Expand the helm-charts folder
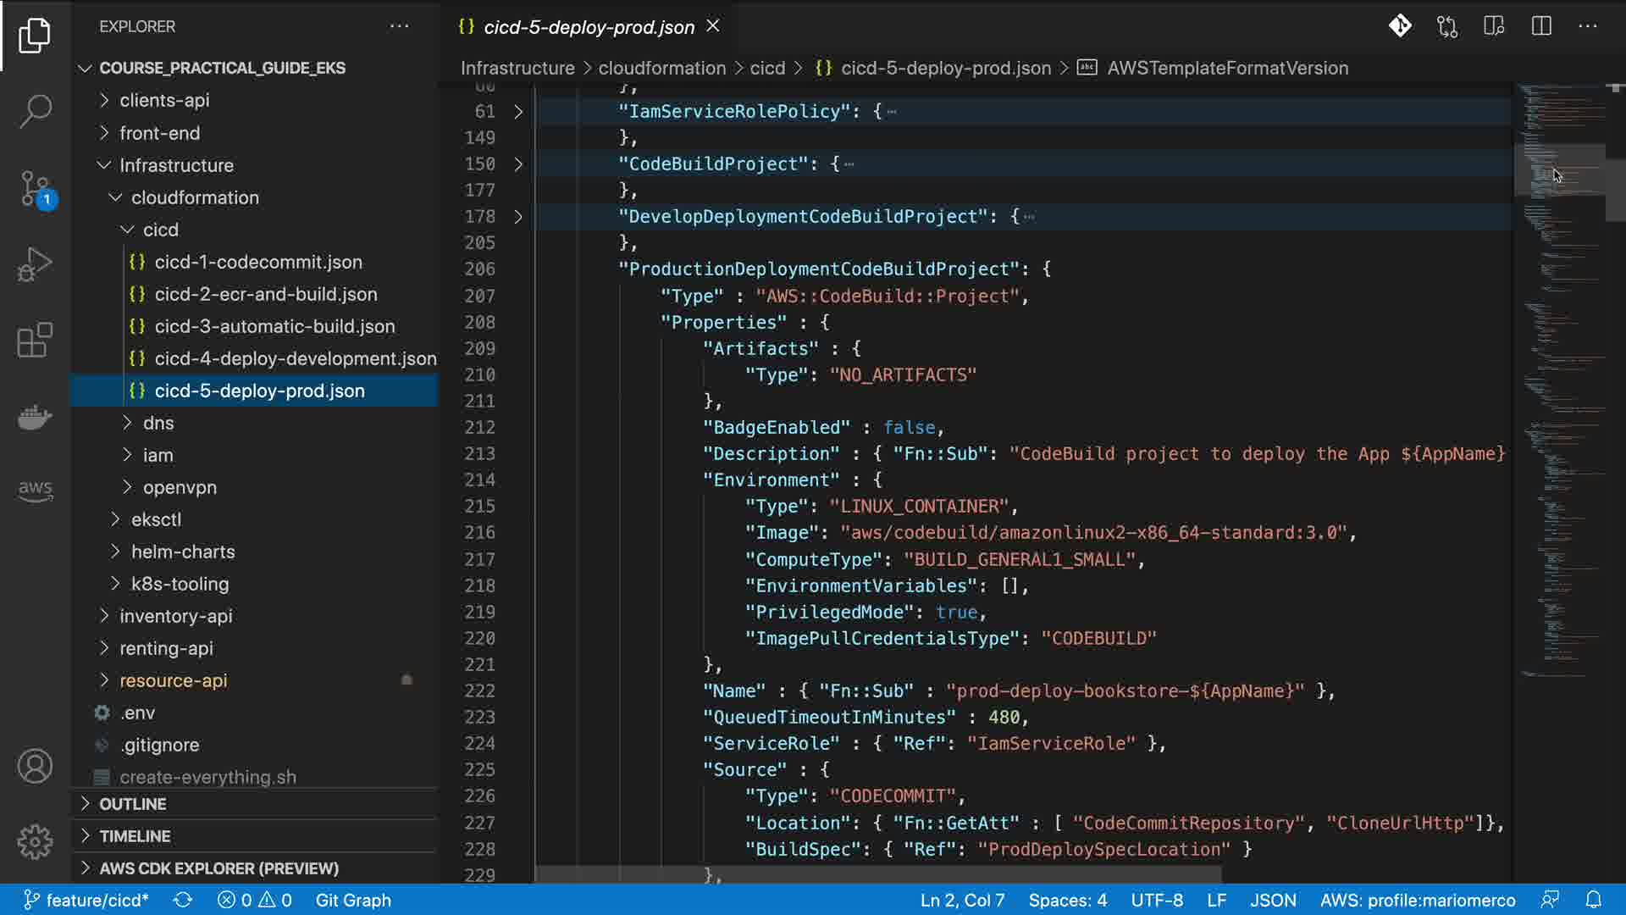Screen dimensions: 1626x915 pyautogui.click(x=183, y=552)
